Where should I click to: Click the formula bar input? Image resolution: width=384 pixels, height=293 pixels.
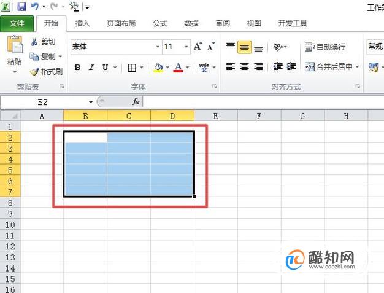tap(263, 101)
